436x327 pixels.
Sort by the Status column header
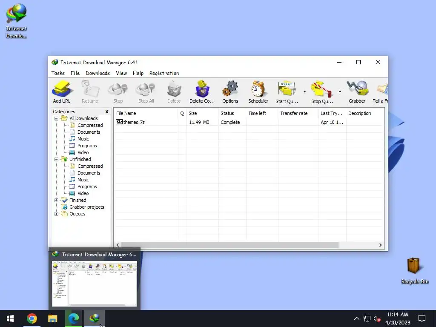(232, 113)
